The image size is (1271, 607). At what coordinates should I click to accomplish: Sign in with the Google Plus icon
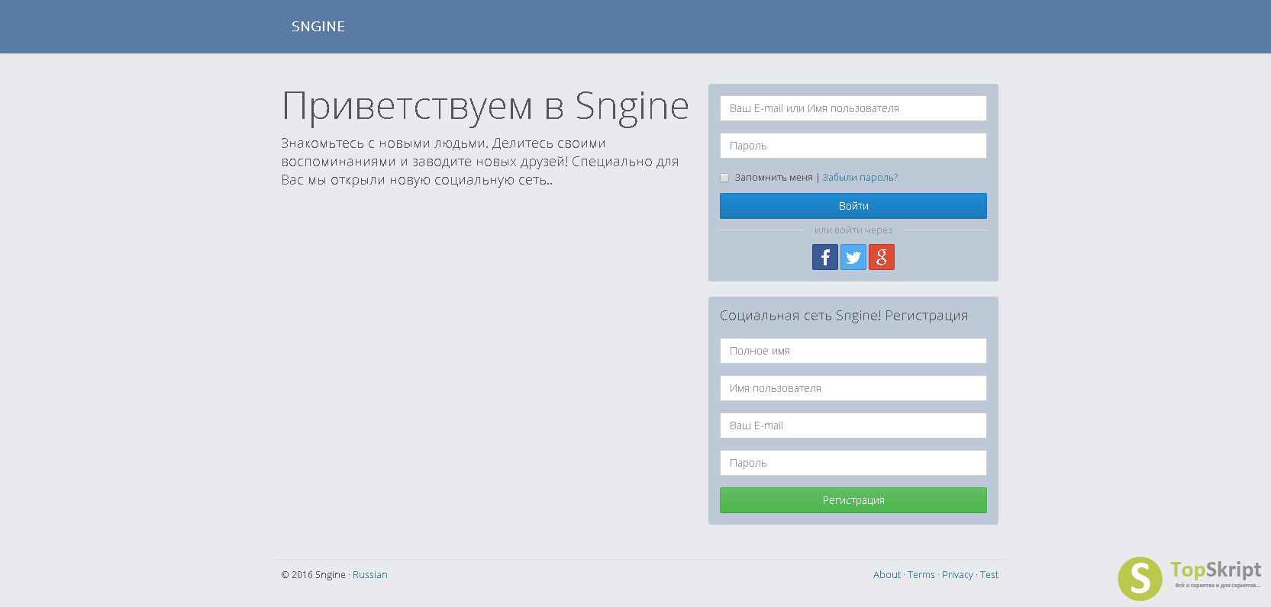[x=882, y=257]
